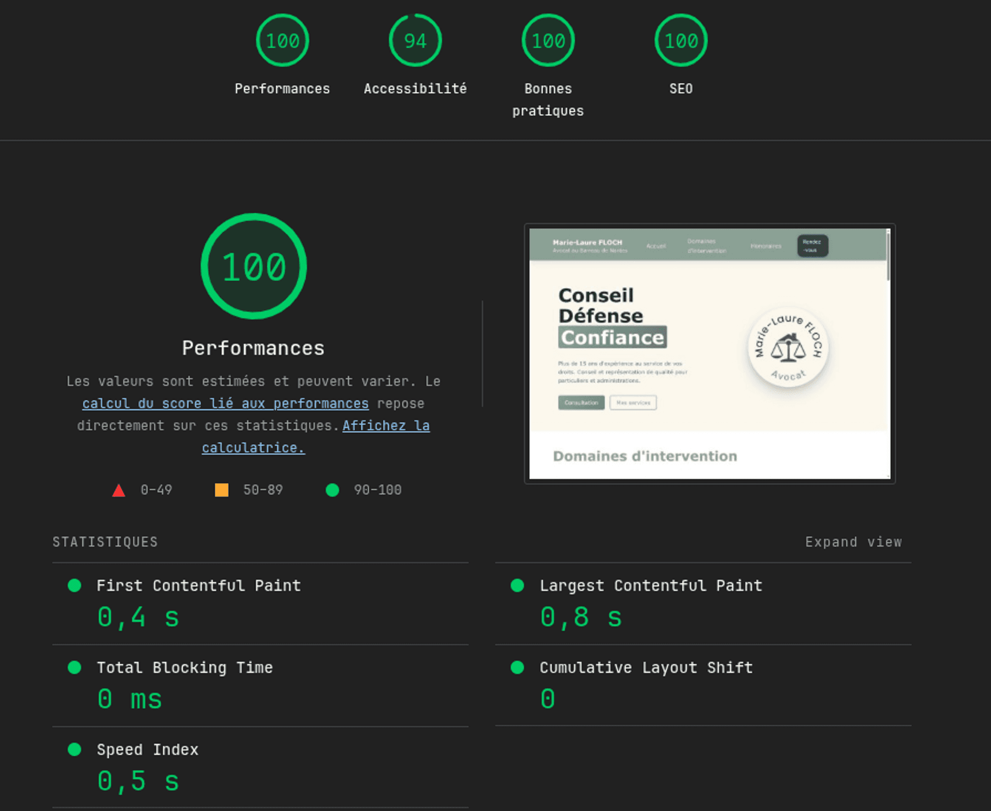Image resolution: width=991 pixels, height=811 pixels.
Task: Expand the Largest Contentful Paint metric
Action: point(651,585)
